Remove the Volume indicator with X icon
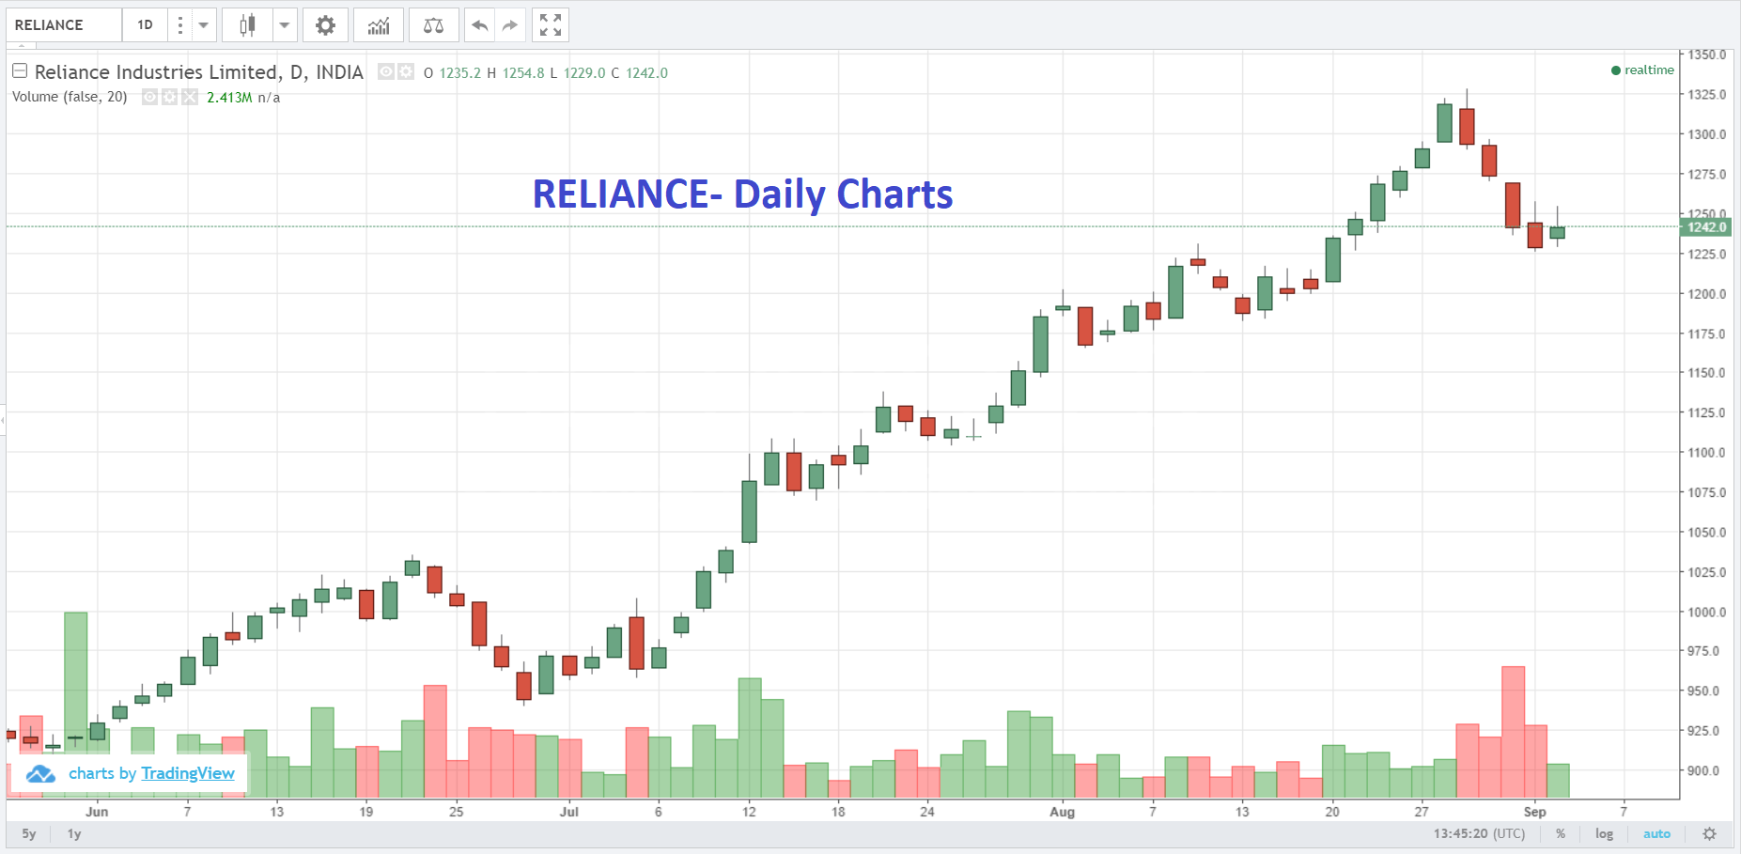Viewport: 1741px width, 854px height. pyautogui.click(x=190, y=97)
